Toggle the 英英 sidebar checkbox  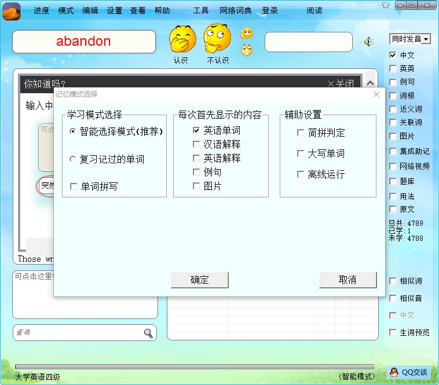tap(393, 68)
